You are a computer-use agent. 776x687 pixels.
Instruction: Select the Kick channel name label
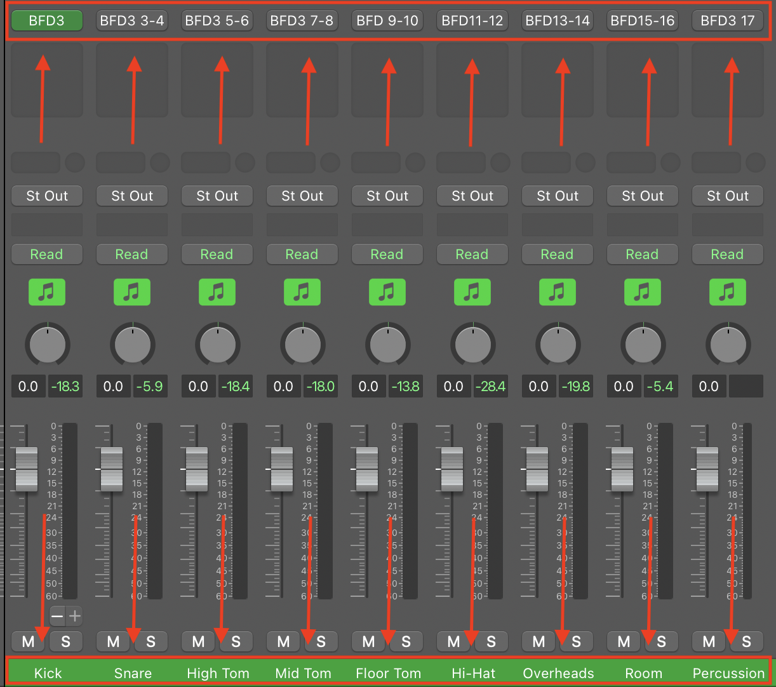click(48, 673)
